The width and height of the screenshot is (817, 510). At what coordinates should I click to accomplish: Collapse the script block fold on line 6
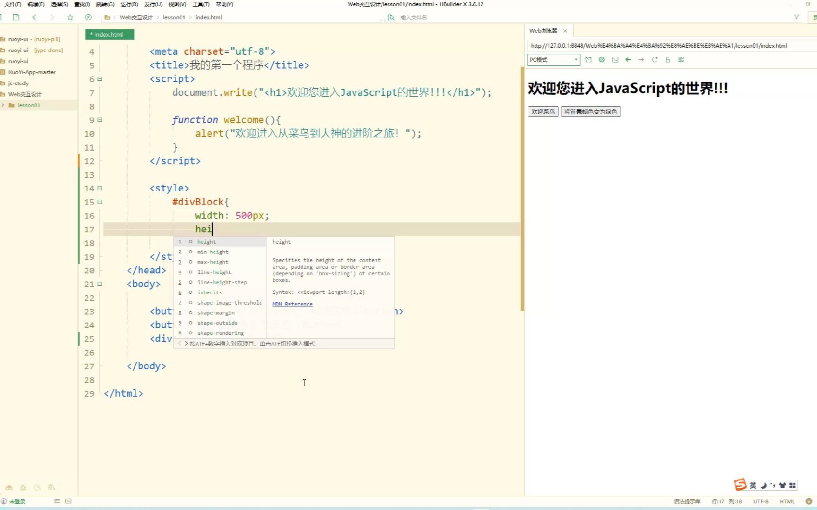pyautogui.click(x=100, y=79)
